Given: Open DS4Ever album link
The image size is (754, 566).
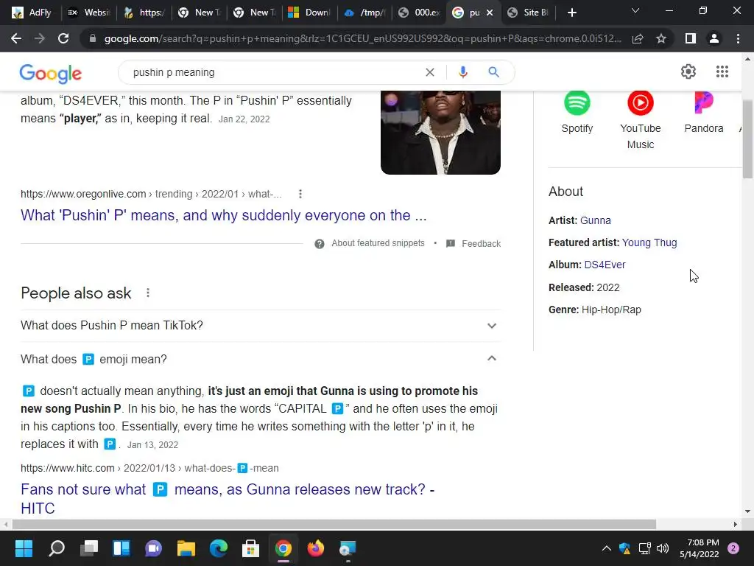Looking at the screenshot, I should coord(605,265).
